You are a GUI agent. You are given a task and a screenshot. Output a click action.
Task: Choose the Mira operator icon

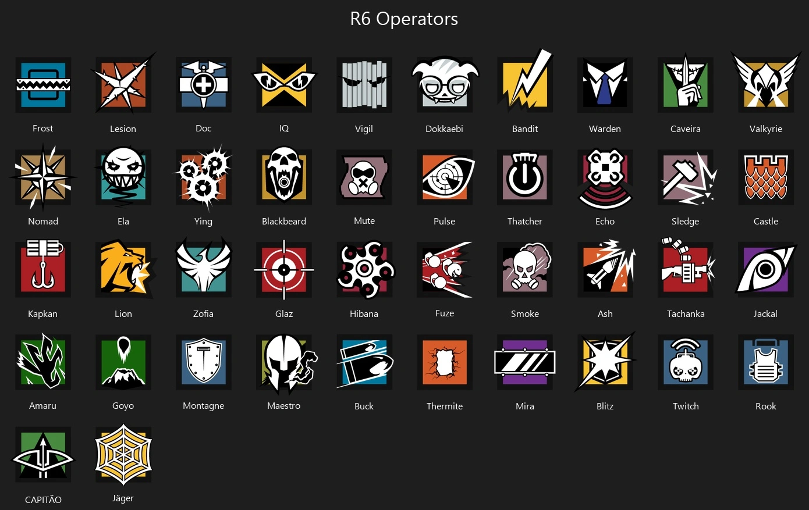(x=525, y=362)
